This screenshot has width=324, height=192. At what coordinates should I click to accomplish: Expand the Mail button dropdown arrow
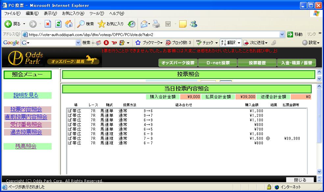(149, 24)
